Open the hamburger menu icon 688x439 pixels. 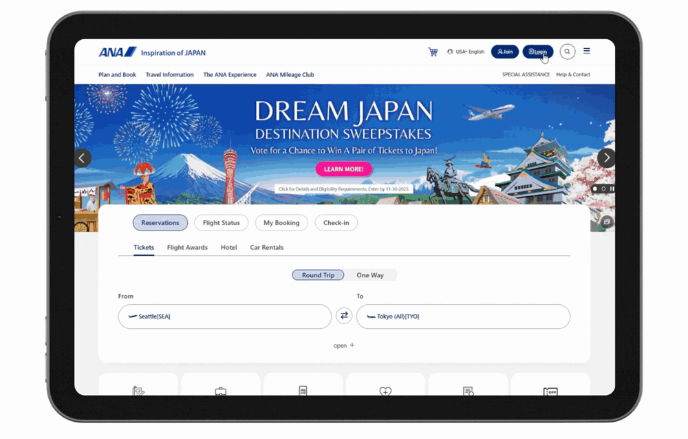coord(587,51)
